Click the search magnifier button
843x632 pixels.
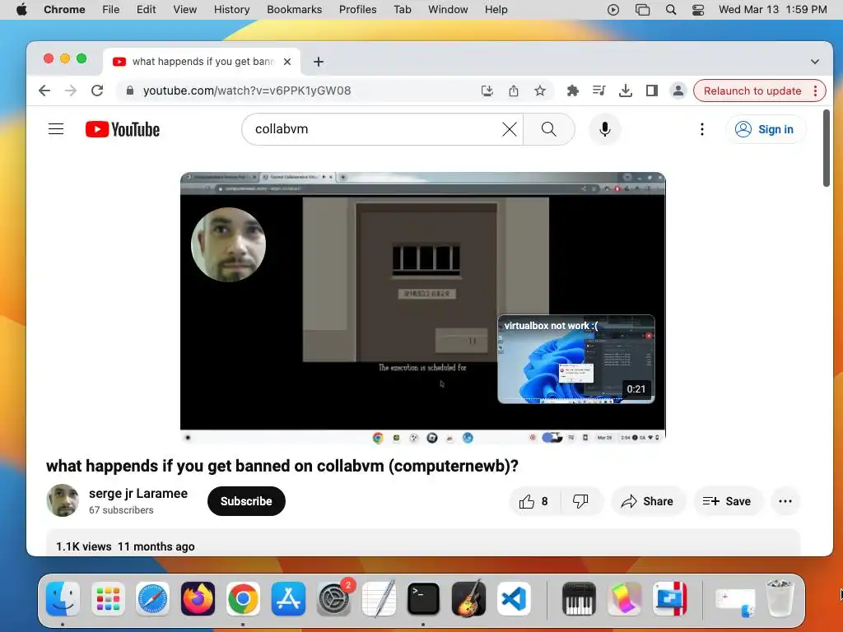[x=549, y=129]
